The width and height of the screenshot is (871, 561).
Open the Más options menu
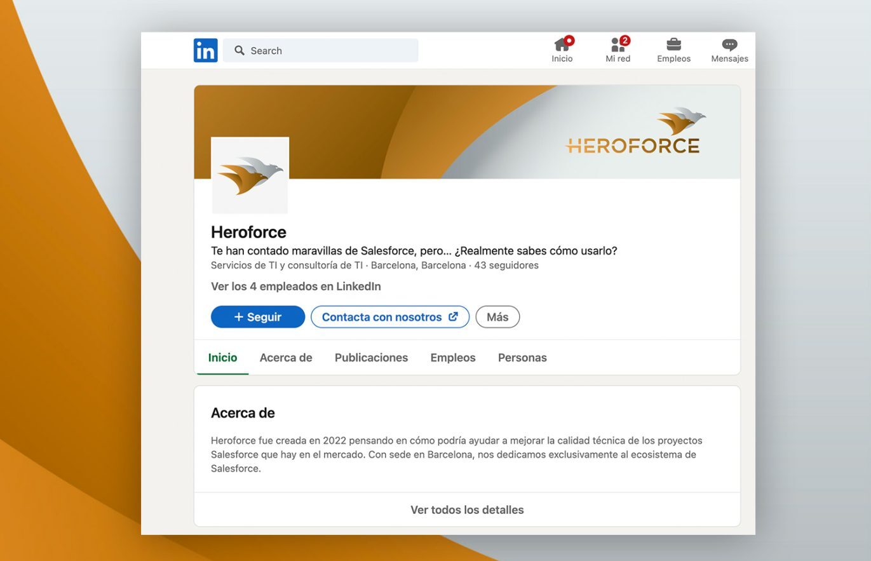click(x=497, y=316)
